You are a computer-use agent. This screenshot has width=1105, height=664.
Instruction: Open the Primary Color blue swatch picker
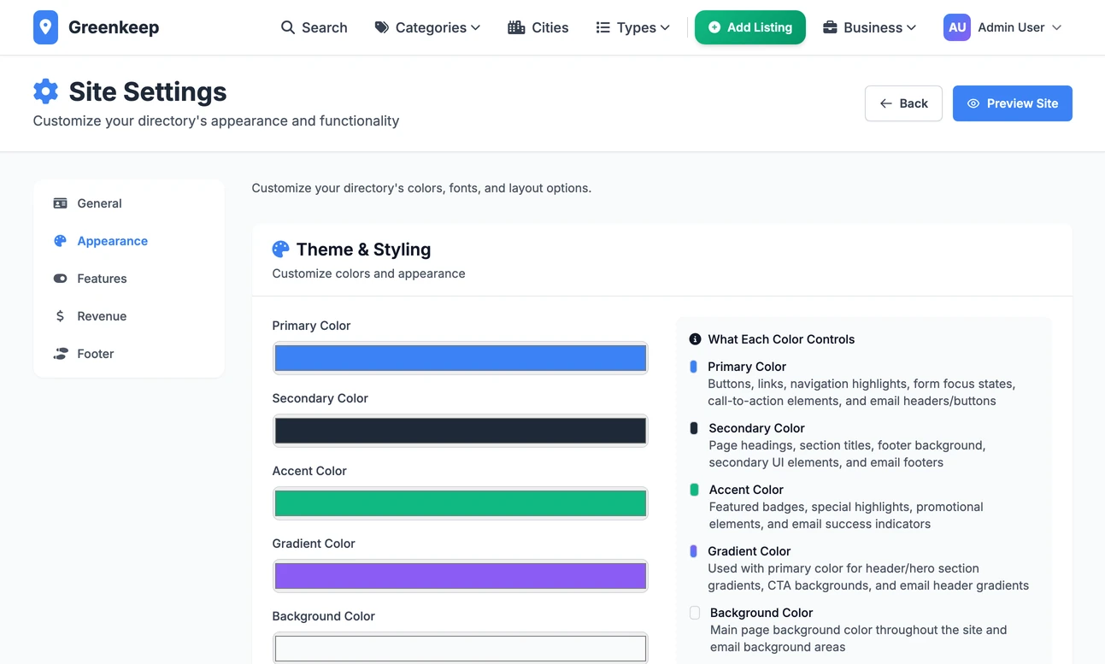tap(460, 358)
